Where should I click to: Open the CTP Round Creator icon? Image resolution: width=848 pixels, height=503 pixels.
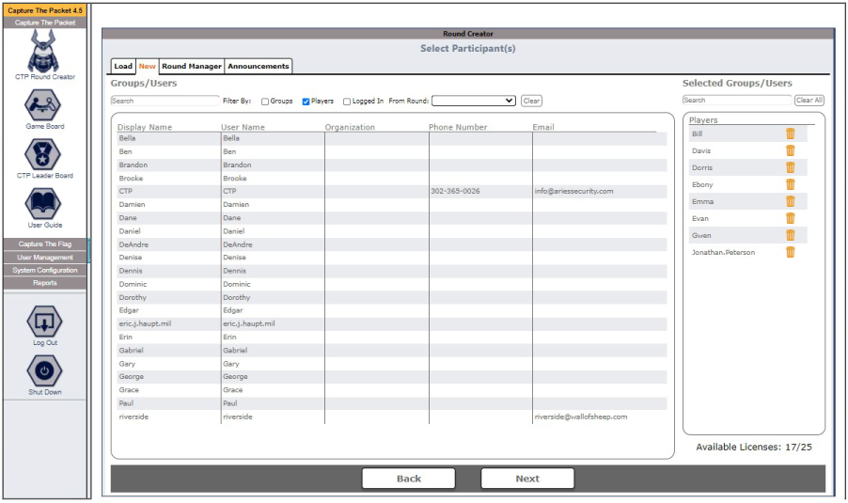pos(43,52)
